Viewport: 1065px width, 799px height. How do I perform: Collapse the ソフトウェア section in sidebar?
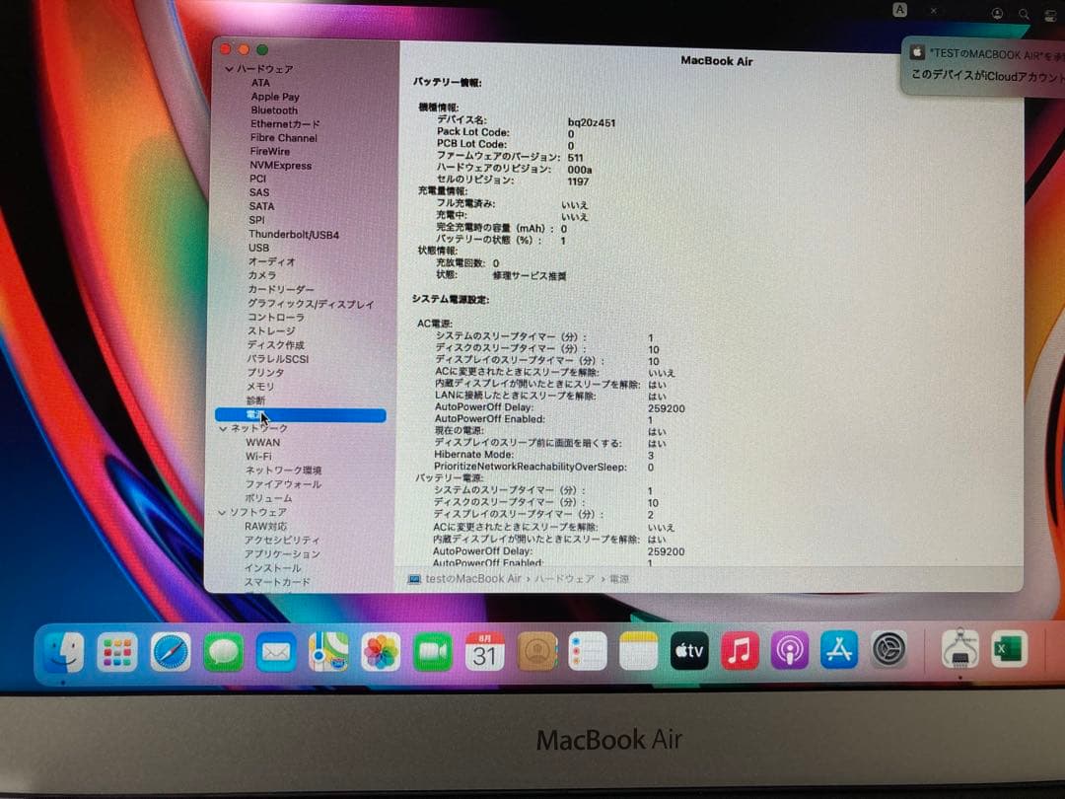point(222,512)
